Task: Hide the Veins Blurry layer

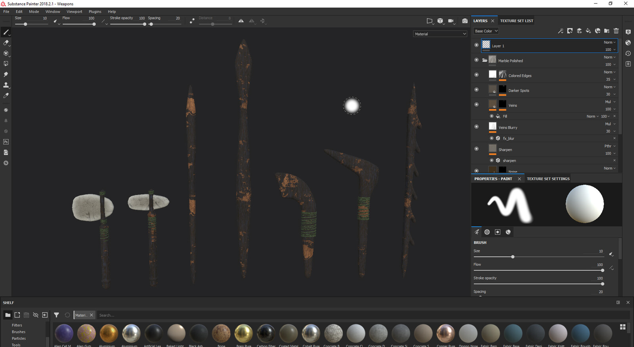Action: click(476, 127)
